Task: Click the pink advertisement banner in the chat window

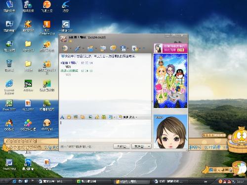Action: [x=170, y=48]
